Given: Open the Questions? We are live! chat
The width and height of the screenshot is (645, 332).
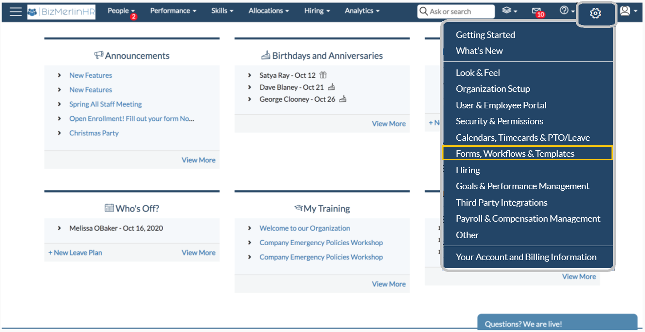Looking at the screenshot, I should 557,322.
